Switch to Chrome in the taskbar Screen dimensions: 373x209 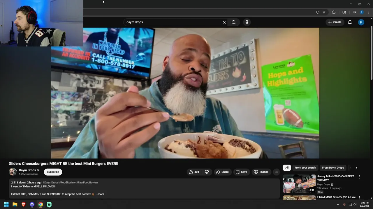click(41, 204)
